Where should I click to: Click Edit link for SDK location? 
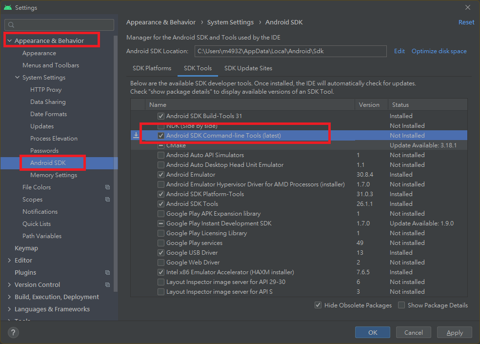(x=399, y=51)
